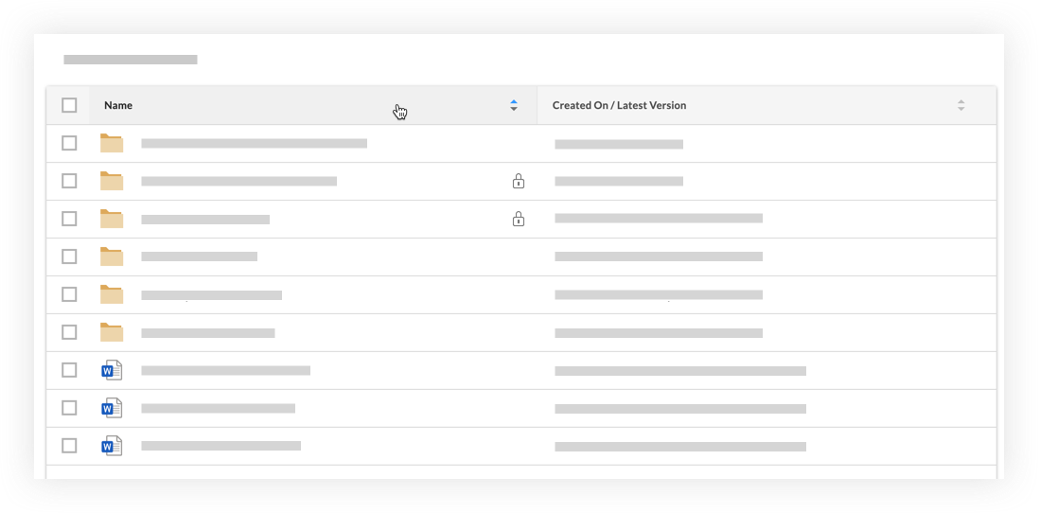1040x513 pixels.
Task: Toggle the select-all checkbox in the header
Action: click(69, 105)
